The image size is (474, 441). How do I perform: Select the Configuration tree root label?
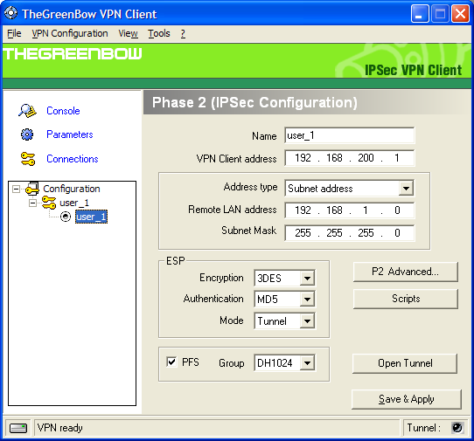pyautogui.click(x=72, y=189)
